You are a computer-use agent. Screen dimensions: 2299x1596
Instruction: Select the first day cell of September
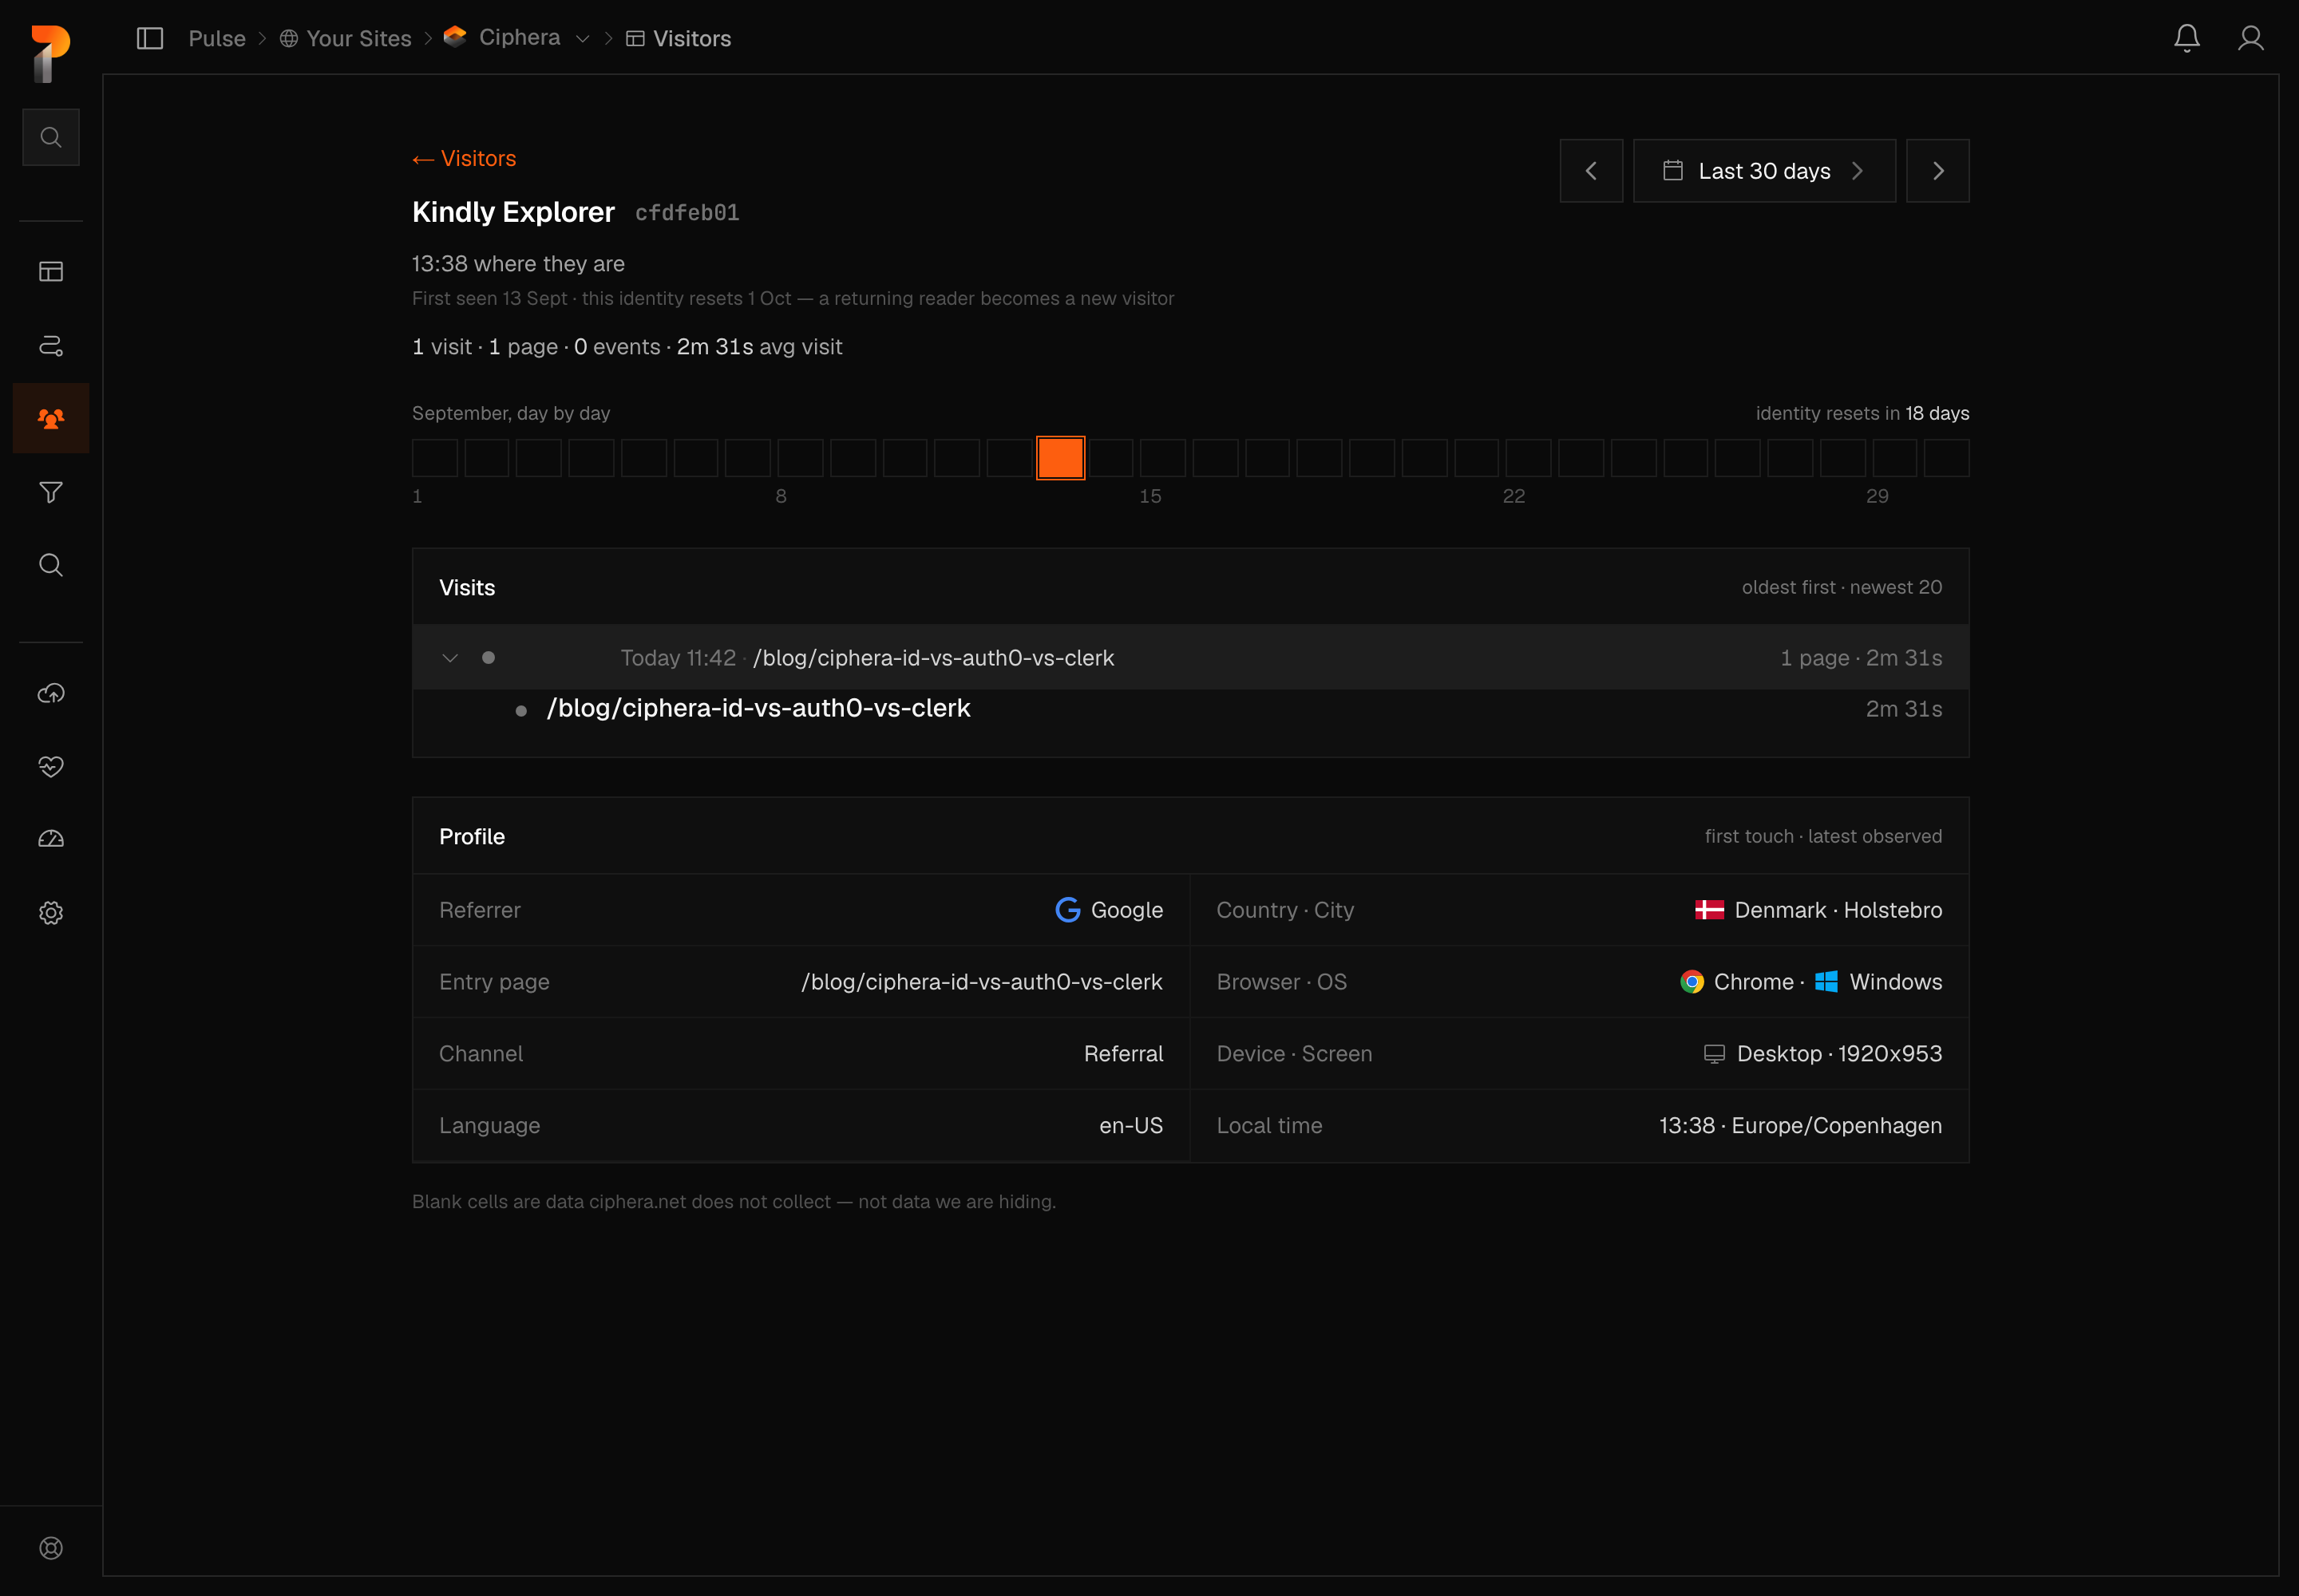tap(435, 458)
